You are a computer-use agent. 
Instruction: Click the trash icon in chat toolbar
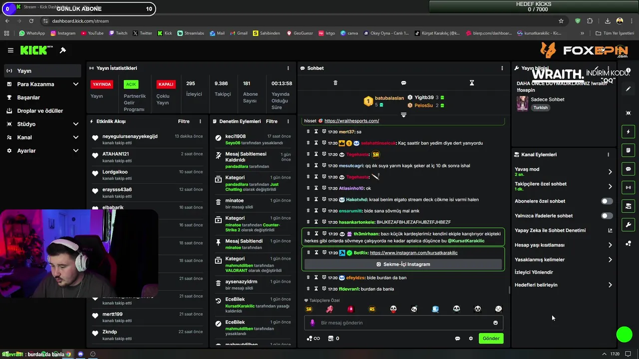coord(335,83)
